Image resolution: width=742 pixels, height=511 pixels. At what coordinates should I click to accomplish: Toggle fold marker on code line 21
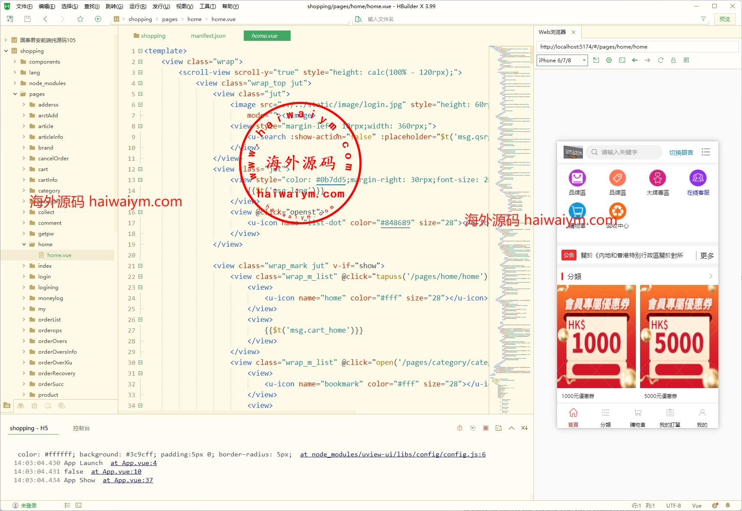click(x=141, y=266)
